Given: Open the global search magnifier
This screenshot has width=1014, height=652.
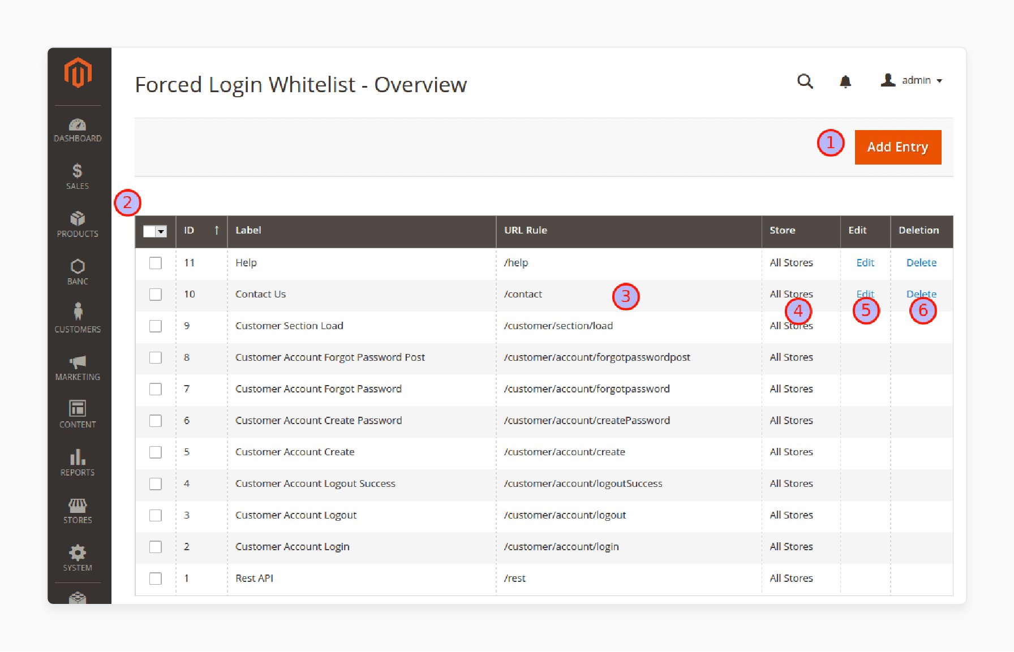Looking at the screenshot, I should point(805,81).
